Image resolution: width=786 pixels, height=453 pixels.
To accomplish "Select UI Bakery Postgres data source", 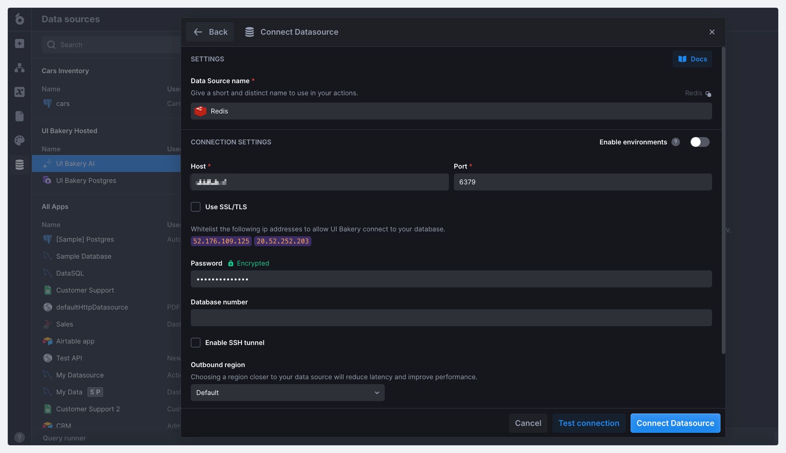I will coord(86,180).
